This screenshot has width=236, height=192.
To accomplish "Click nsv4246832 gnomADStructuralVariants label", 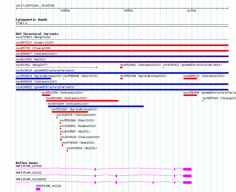I will pyautogui.click(x=45, y=87).
